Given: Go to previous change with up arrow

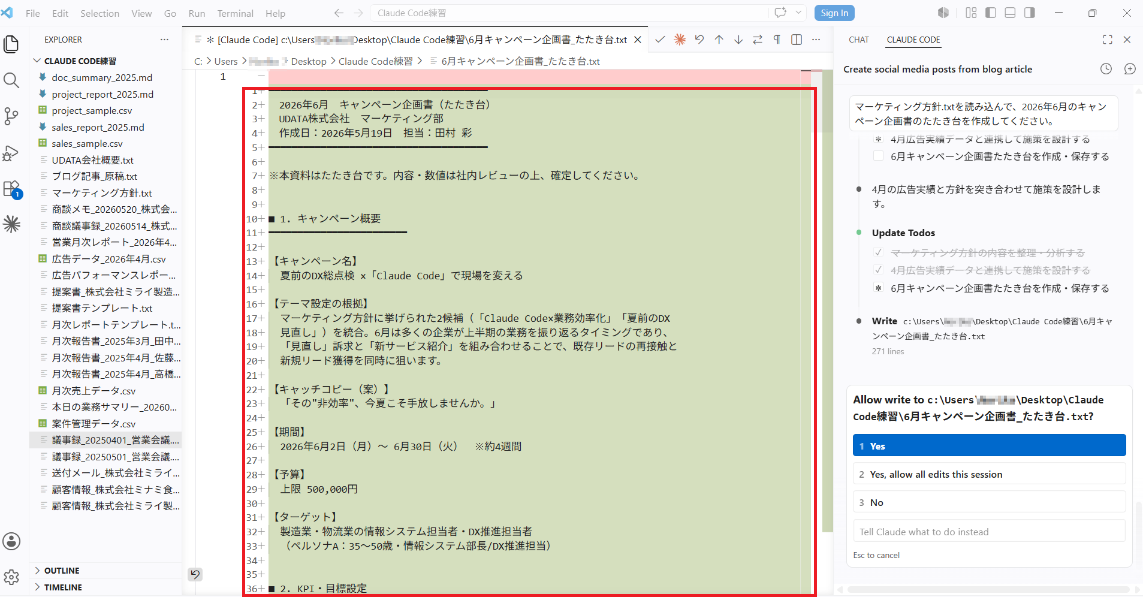Looking at the screenshot, I should 719,40.
